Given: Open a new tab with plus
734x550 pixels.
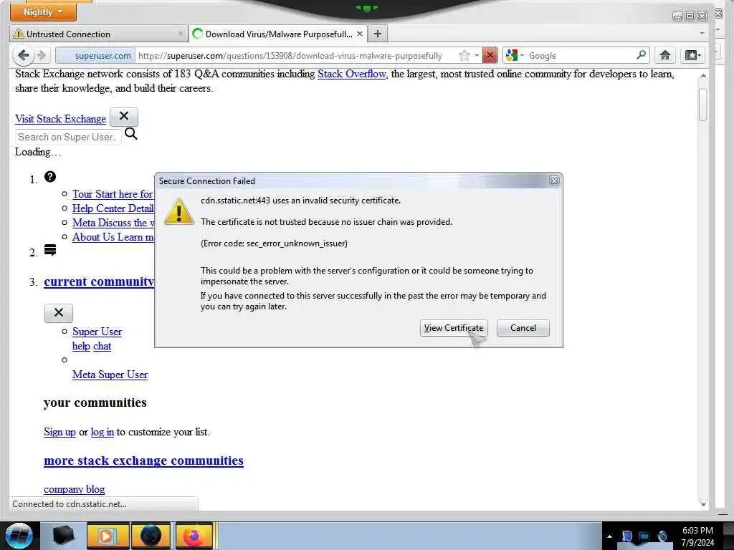Looking at the screenshot, I should tap(377, 34).
